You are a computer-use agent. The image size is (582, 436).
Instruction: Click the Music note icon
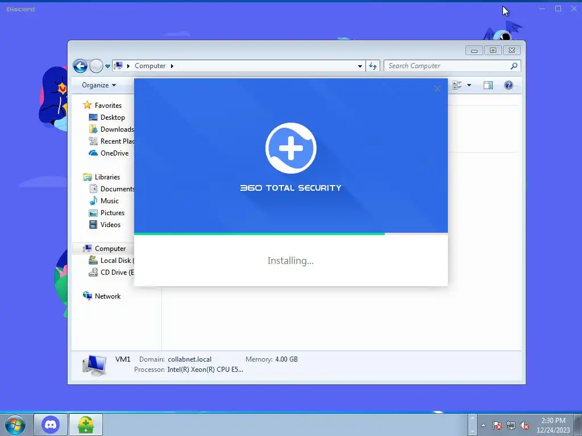[93, 201]
